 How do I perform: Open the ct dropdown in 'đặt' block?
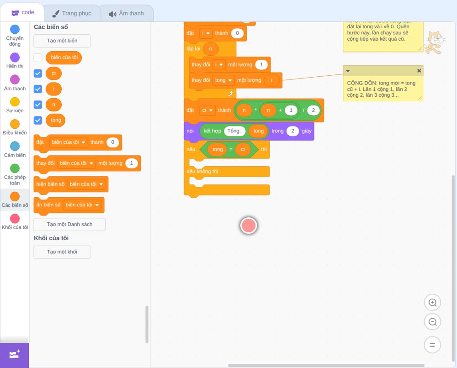click(x=207, y=110)
